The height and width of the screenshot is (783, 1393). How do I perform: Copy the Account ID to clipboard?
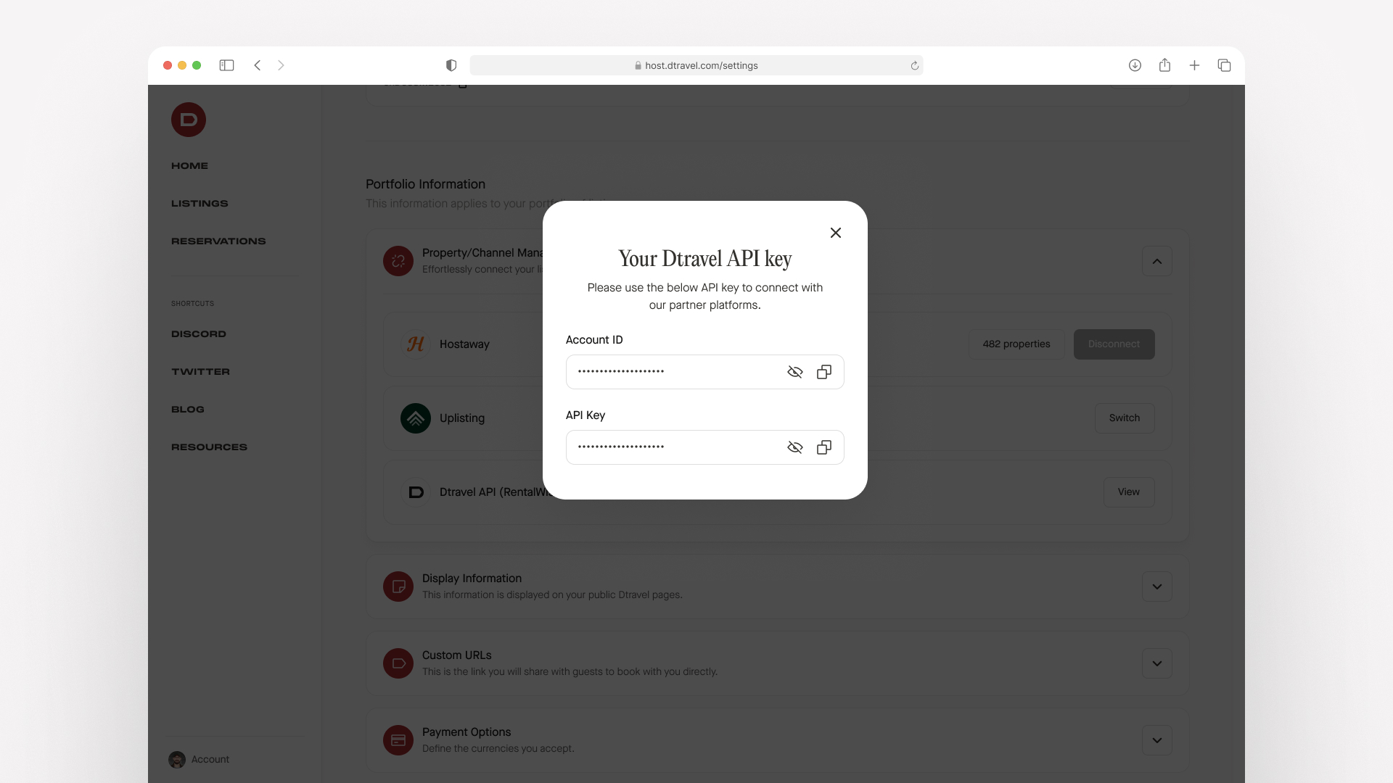coord(824,372)
